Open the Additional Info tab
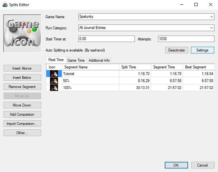Screen dimensions: 218x172 point(99,60)
